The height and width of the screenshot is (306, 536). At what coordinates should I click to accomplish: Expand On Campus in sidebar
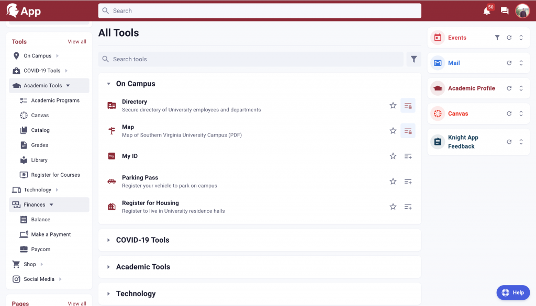58,55
